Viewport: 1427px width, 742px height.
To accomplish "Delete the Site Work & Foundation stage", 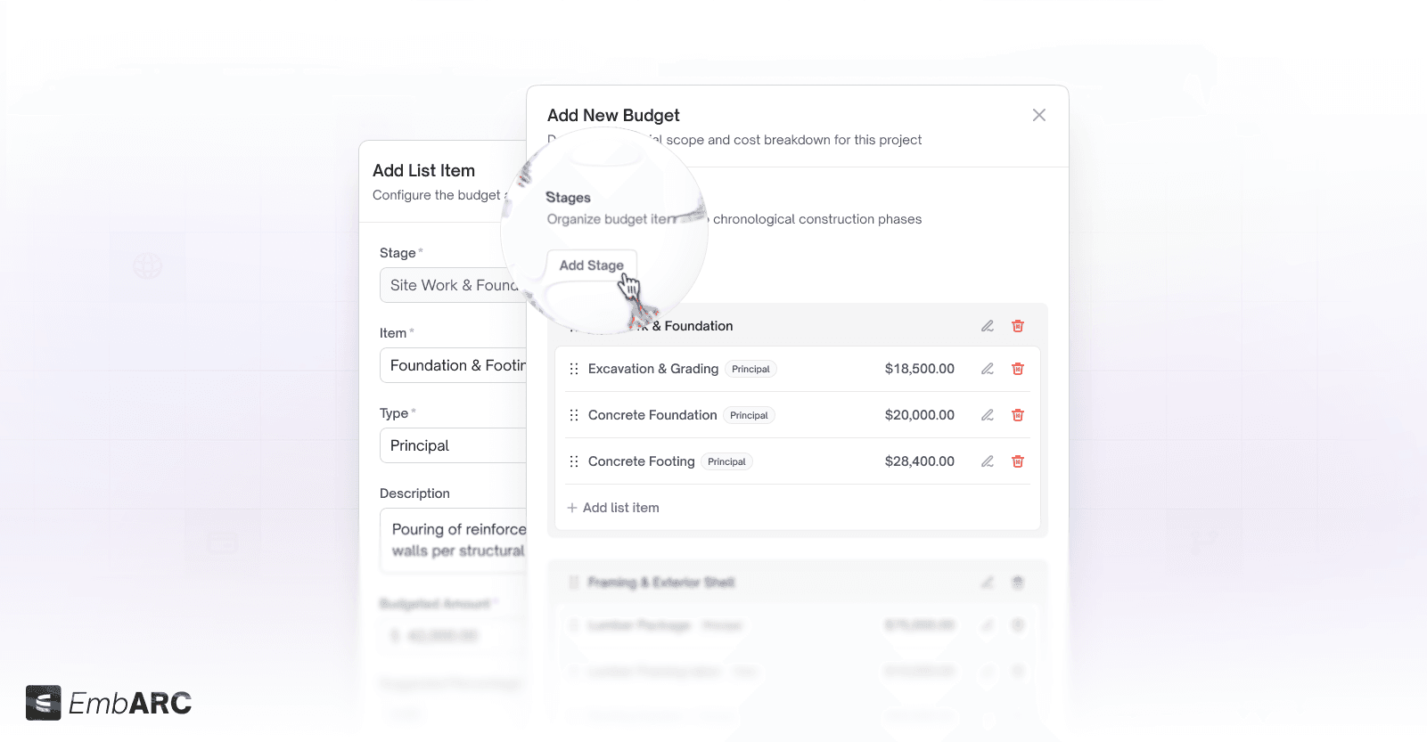I will [x=1018, y=325].
